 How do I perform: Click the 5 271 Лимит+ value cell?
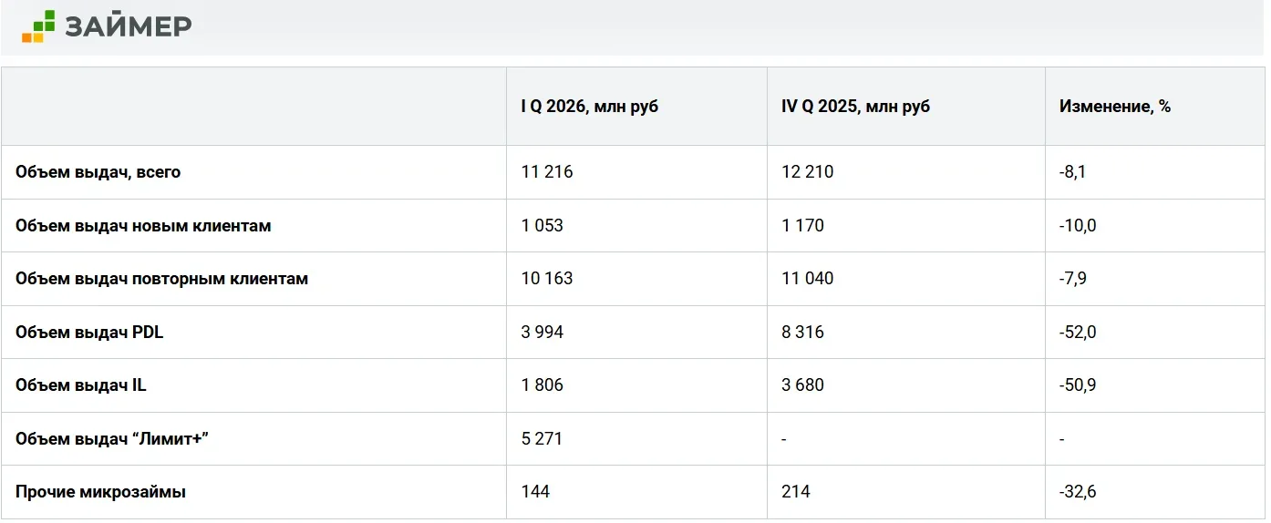(x=542, y=439)
